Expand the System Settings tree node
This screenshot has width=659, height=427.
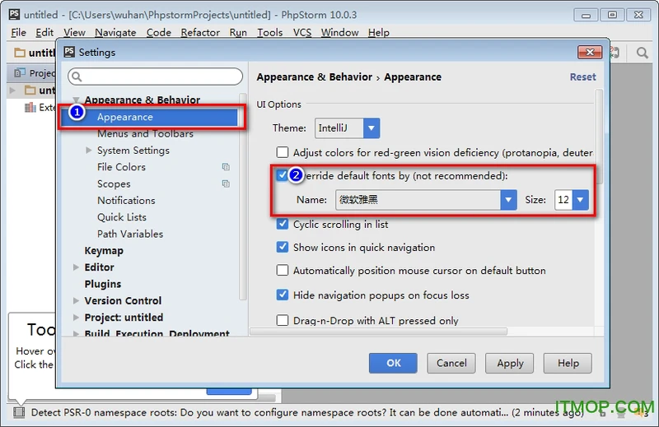[x=89, y=151]
